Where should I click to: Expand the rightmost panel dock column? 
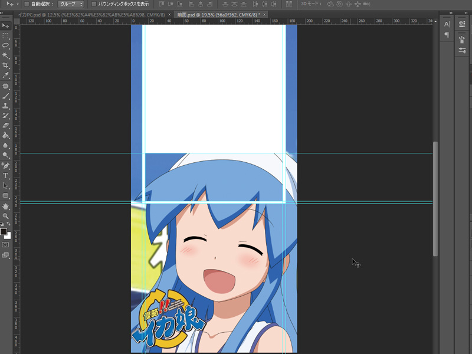tap(466, 13)
